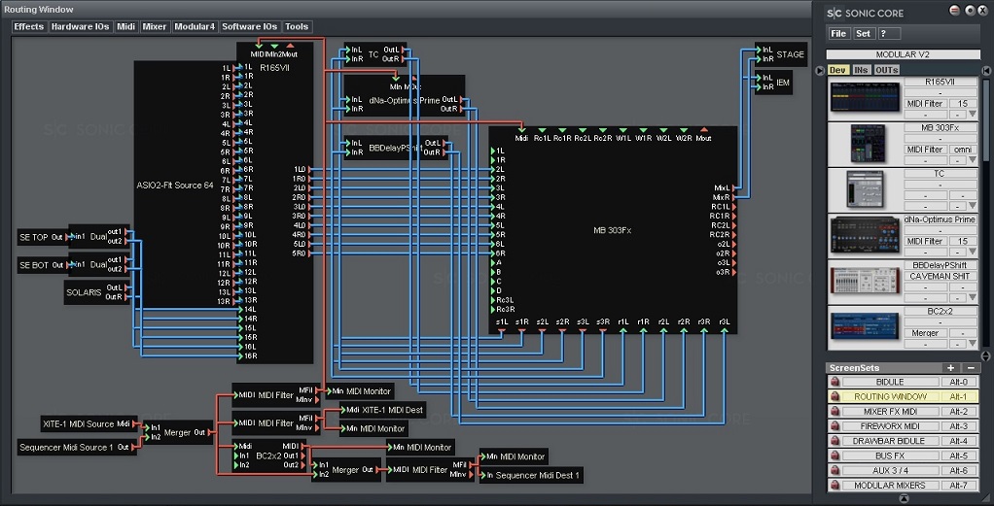The height and width of the screenshot is (506, 994).
Task: Add a new ScreenSet with plus icon
Action: (950, 368)
